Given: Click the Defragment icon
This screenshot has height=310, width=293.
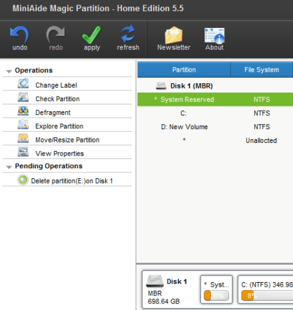Looking at the screenshot, I should (x=23, y=111).
